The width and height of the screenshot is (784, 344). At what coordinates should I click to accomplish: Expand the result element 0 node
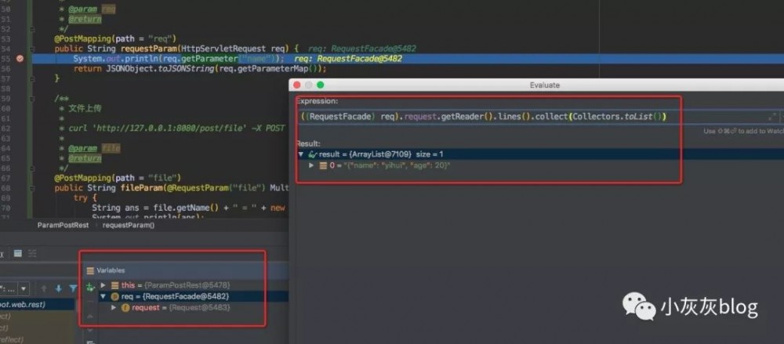click(311, 165)
